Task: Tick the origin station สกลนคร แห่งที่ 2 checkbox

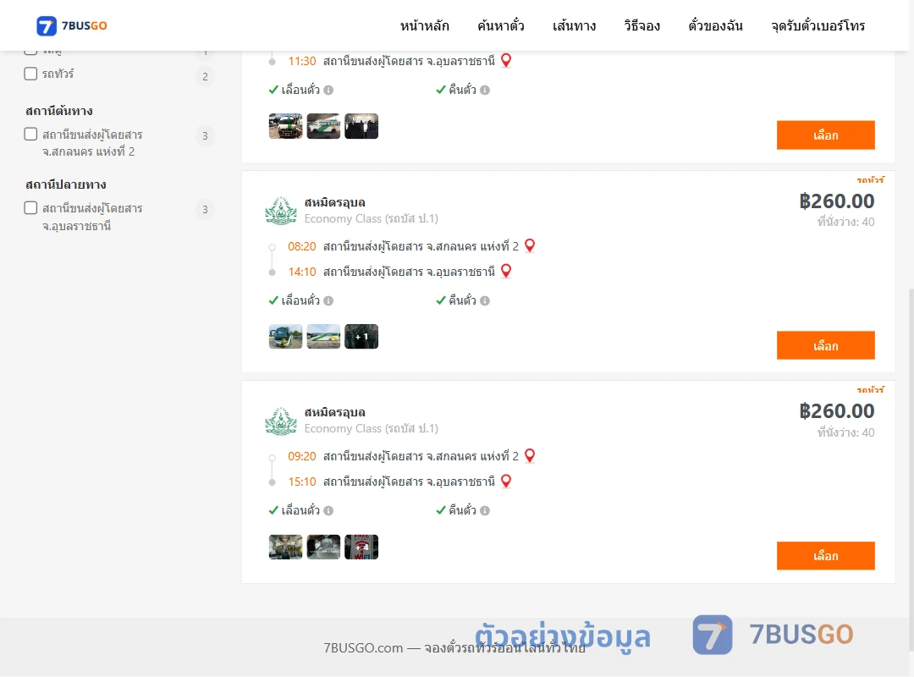Action: tap(31, 134)
